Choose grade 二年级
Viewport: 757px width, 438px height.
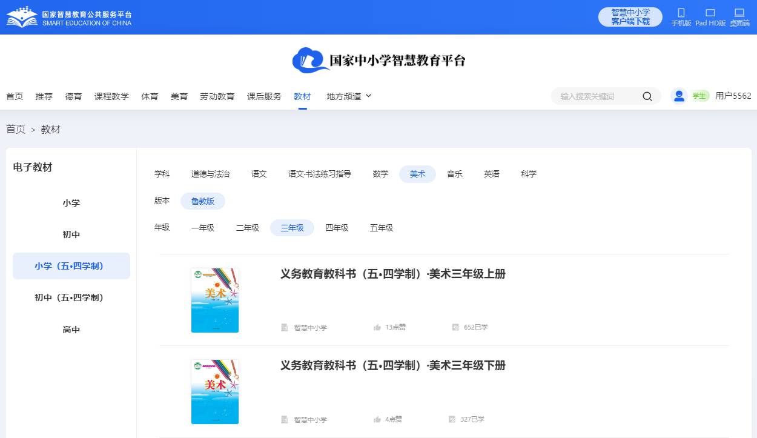click(x=248, y=228)
